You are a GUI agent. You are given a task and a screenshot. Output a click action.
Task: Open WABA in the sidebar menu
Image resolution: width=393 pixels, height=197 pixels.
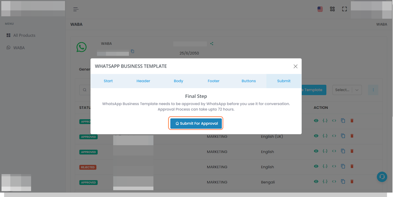pos(16,48)
